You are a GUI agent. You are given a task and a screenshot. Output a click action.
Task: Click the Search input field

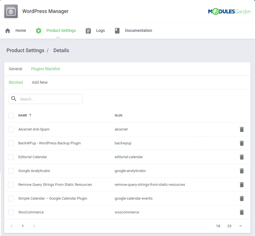(46, 99)
